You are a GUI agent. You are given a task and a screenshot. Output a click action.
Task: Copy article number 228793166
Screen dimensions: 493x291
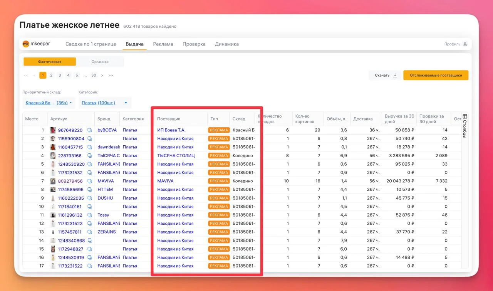pos(89,156)
